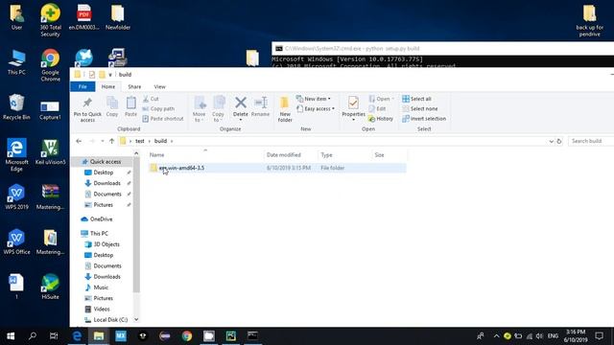Sort by the Date modified column
Screen dimensions: 614x345
(x=291, y=155)
